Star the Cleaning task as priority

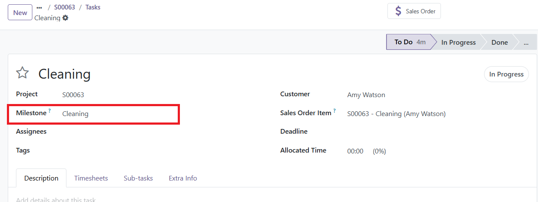[22, 73]
